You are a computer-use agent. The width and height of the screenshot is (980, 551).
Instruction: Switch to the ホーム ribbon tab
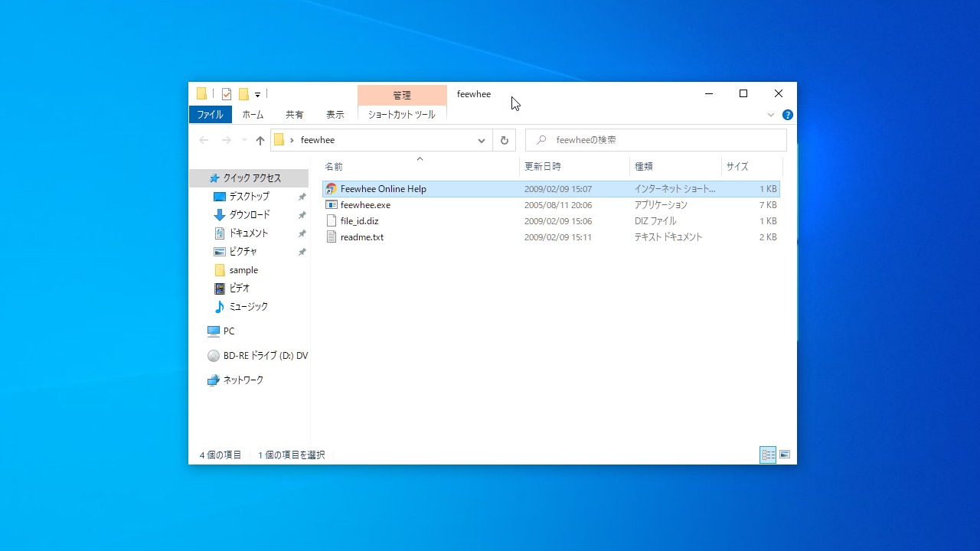[x=253, y=115]
